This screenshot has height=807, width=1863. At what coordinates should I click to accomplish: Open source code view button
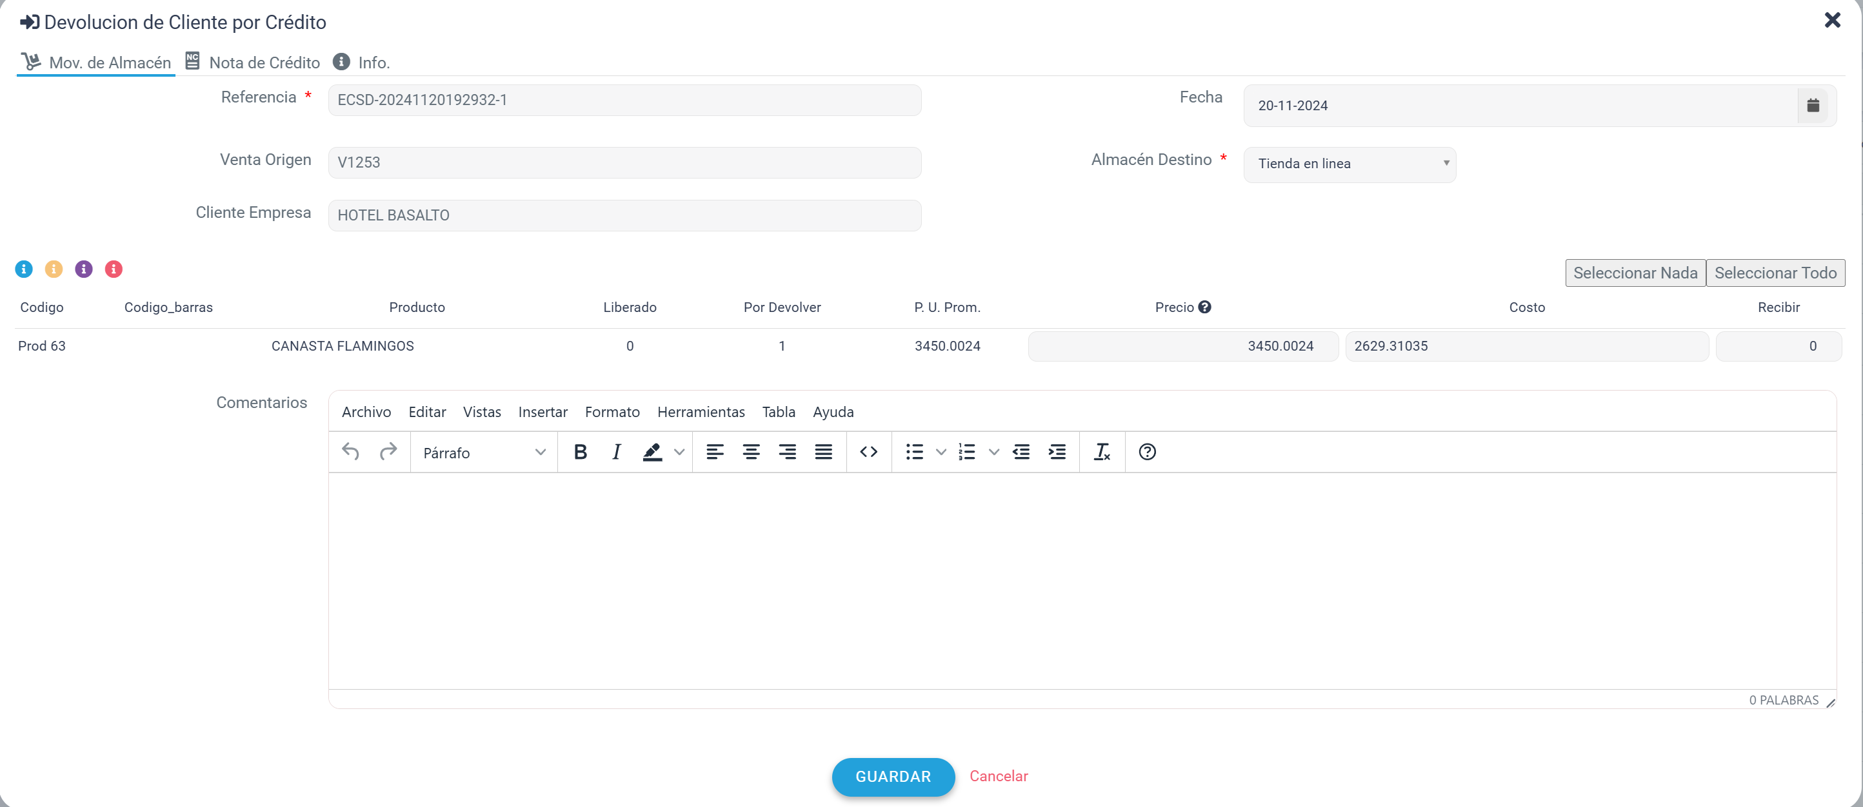coord(868,452)
